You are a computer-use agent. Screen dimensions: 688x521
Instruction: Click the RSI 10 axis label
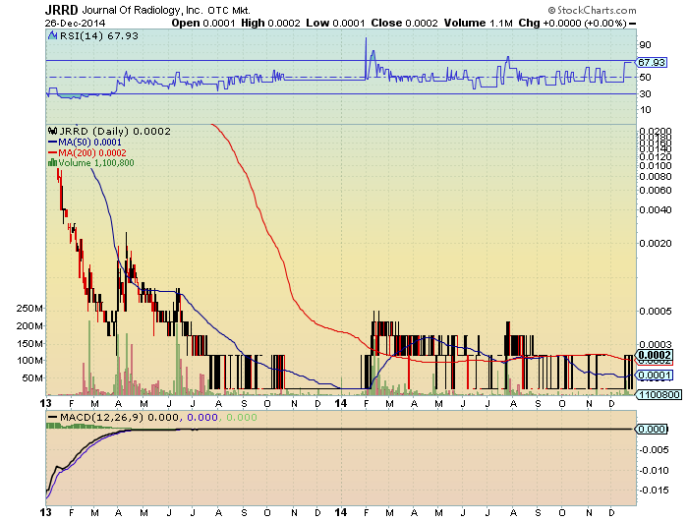646,110
